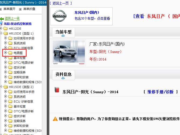Expand 基本检查 under 类型 2
180x135 pixels.
pos(5,106)
